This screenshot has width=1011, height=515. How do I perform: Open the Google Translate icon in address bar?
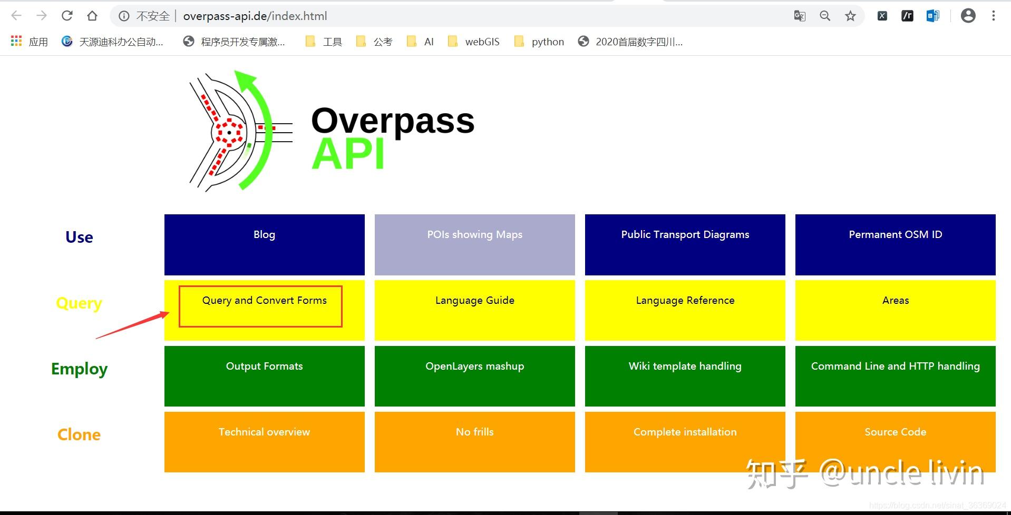(x=799, y=15)
